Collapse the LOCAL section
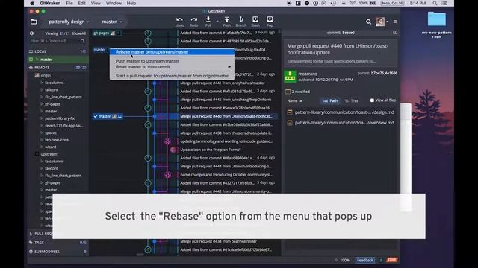 pos(40,51)
